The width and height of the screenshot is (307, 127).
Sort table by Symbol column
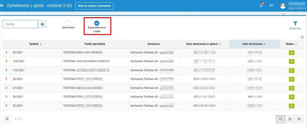tap(35, 44)
